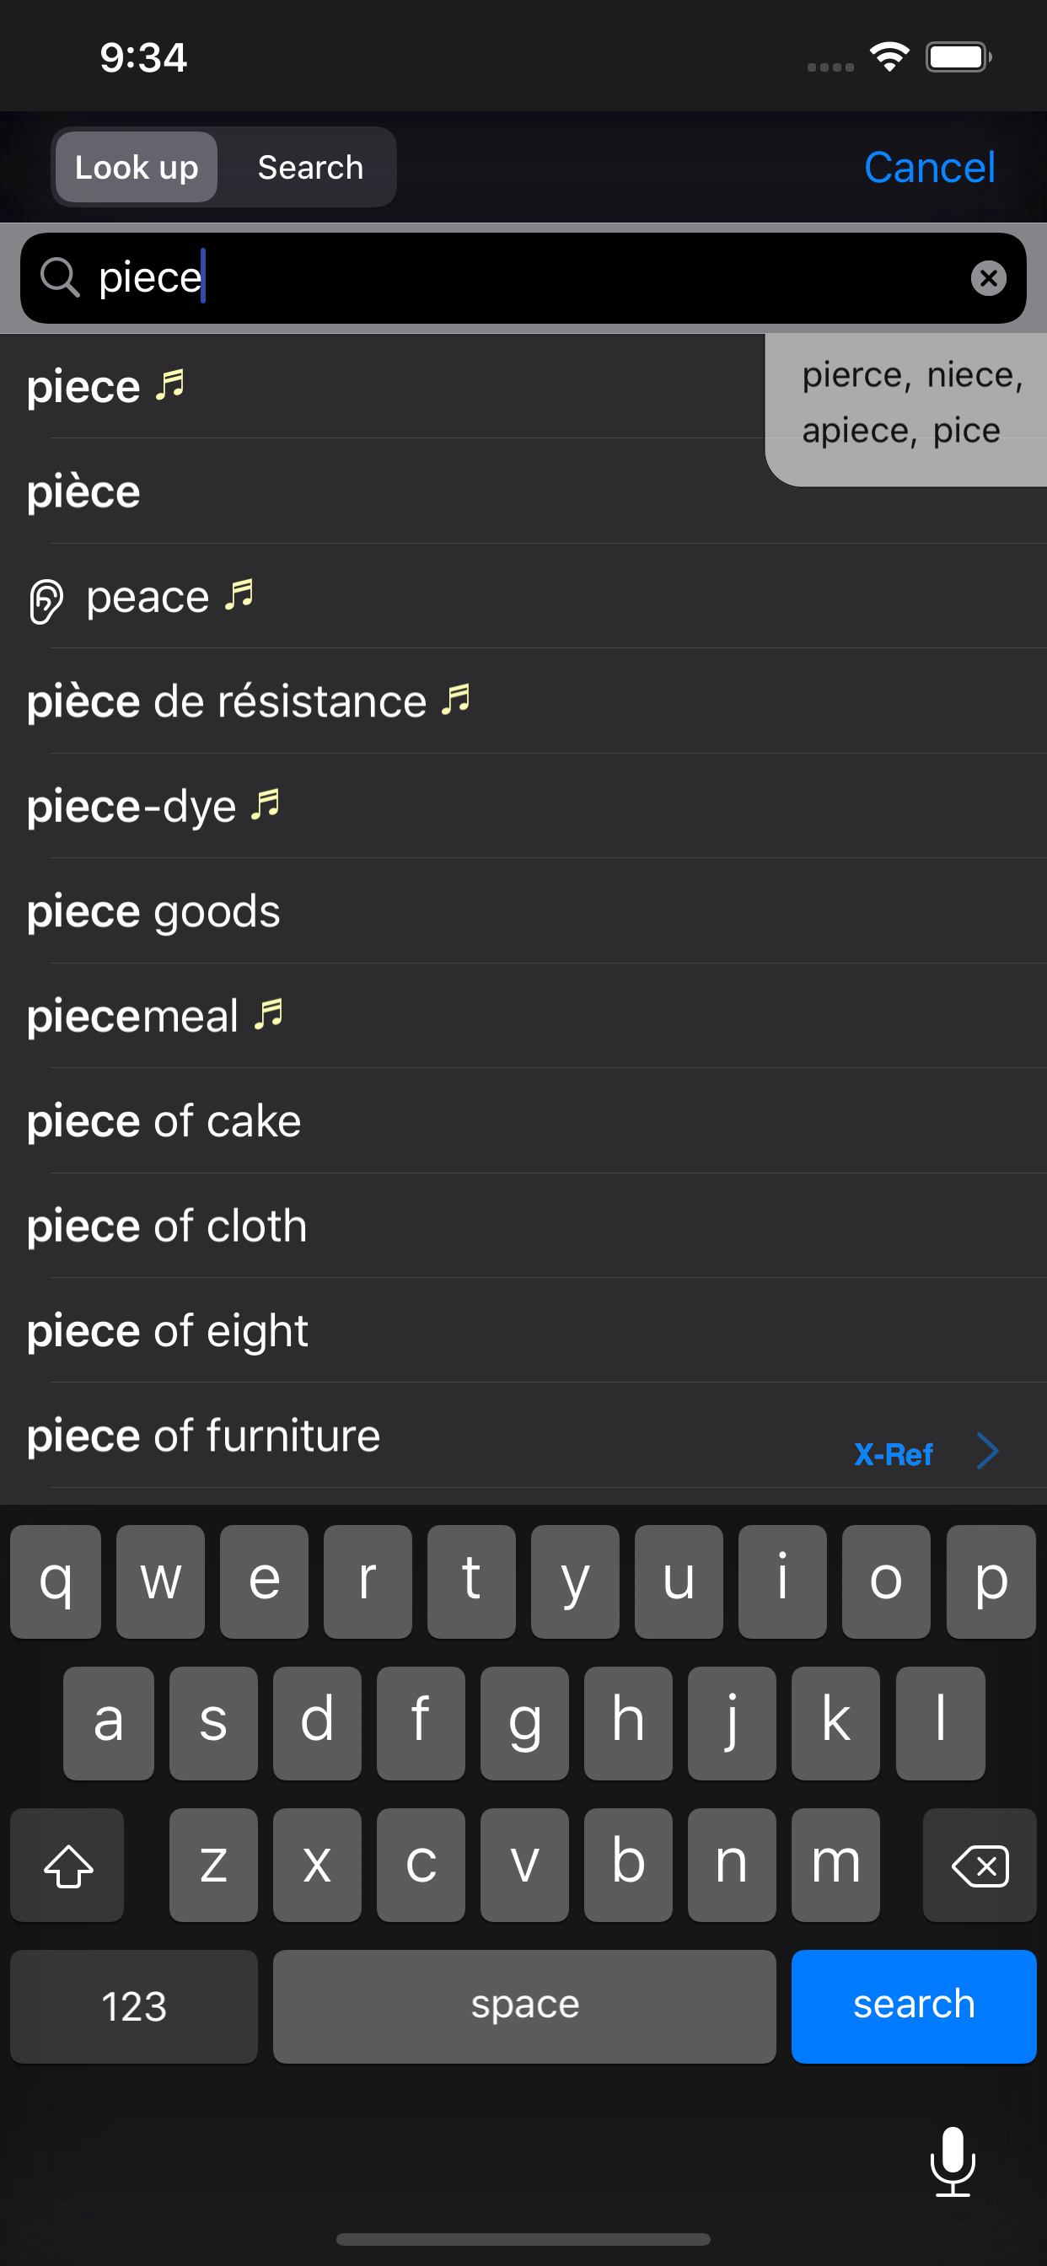1047x2266 pixels.
Task: Tap the sound-alike ear icon beside 'peace'
Action: [x=46, y=601]
